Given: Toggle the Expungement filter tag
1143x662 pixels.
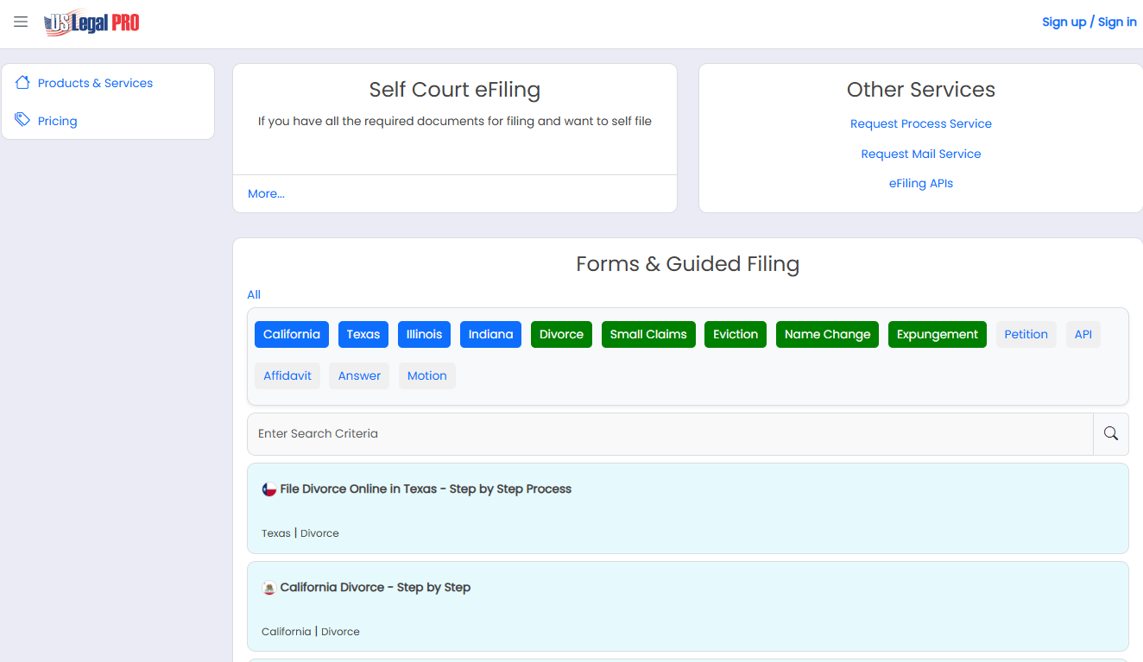Looking at the screenshot, I should (x=938, y=335).
